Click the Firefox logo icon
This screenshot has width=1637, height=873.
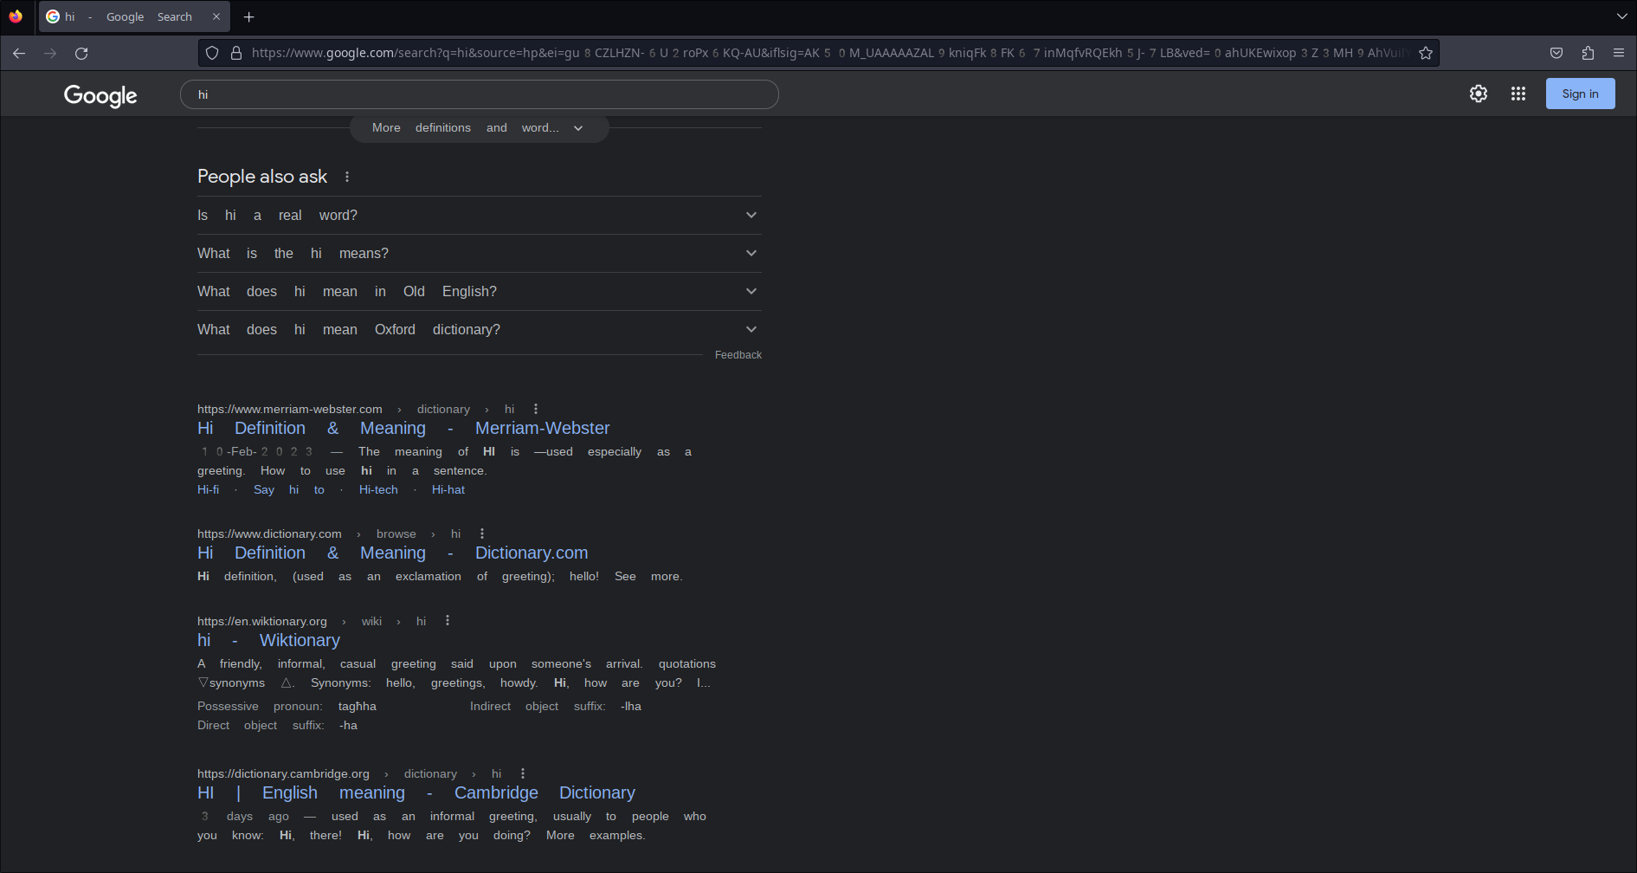(16, 16)
